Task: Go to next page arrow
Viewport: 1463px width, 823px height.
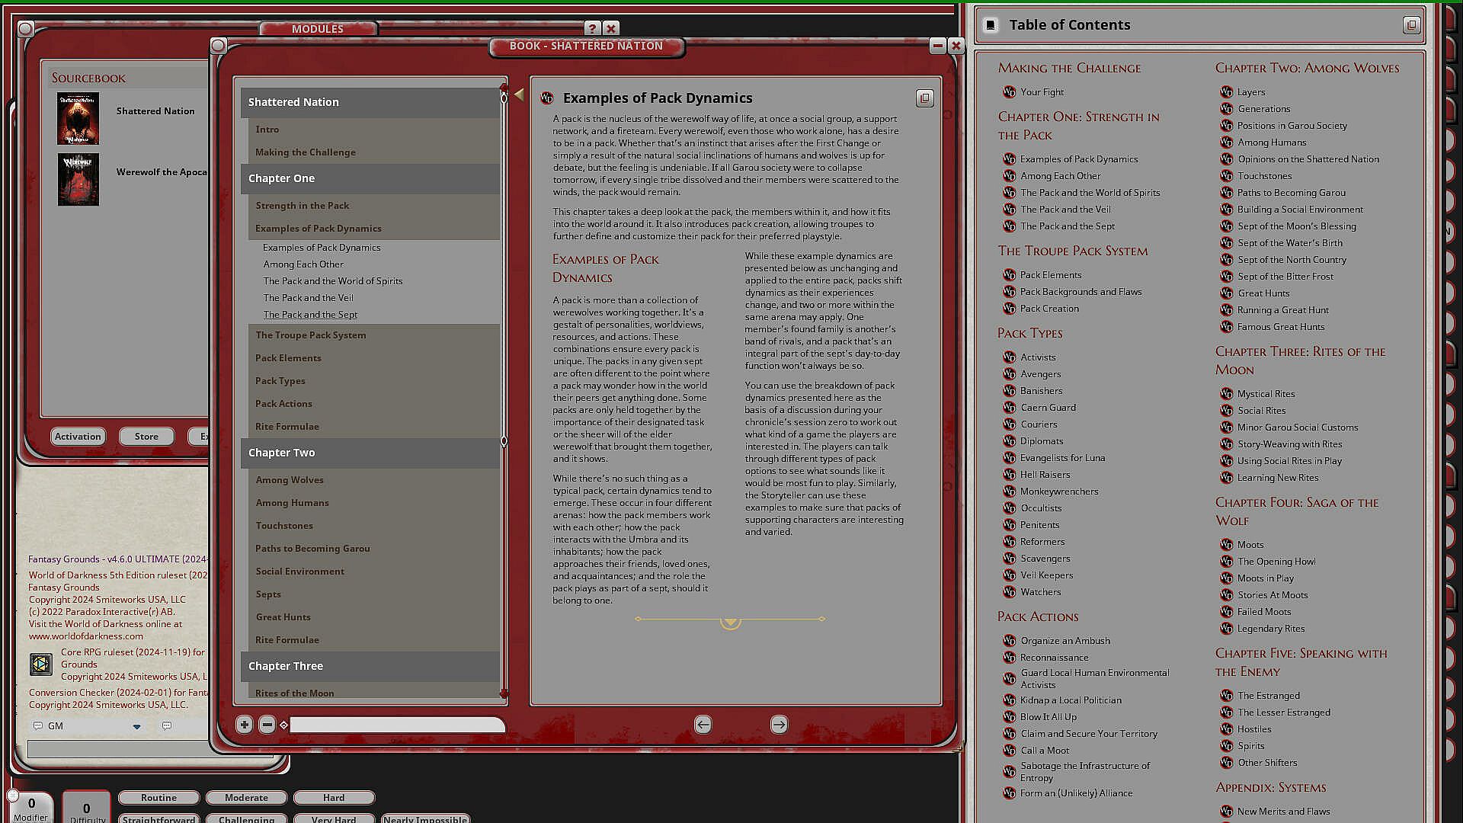Action: click(x=779, y=725)
